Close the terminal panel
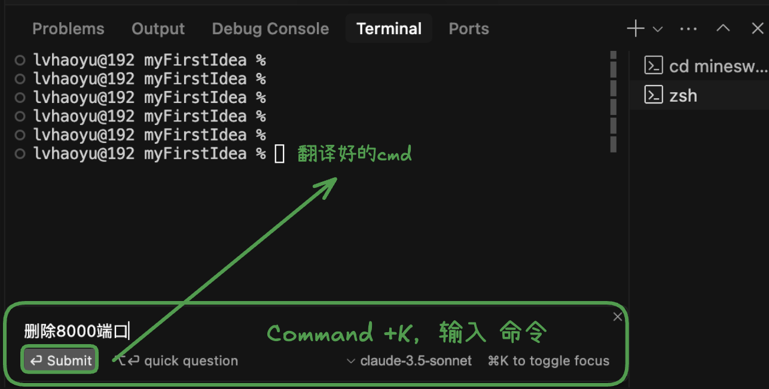The image size is (769, 389). [x=757, y=29]
